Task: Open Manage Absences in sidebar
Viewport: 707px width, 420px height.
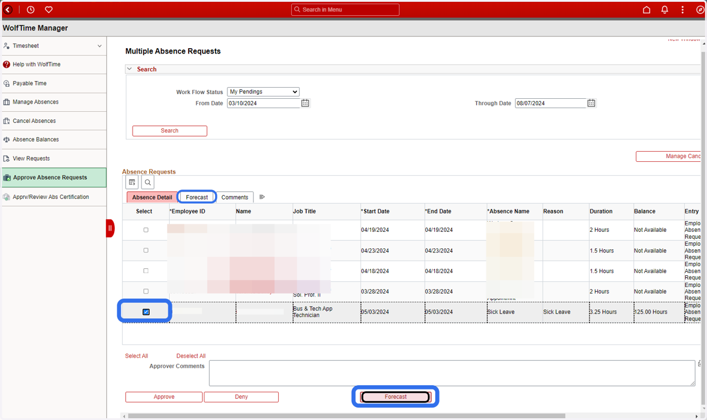Action: (x=53, y=102)
